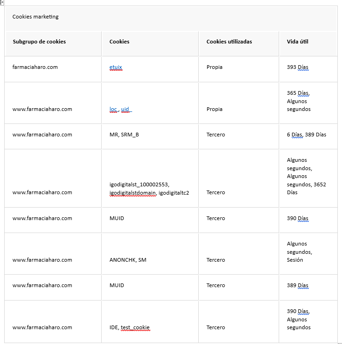This screenshot has height=344, width=342.
Task: Click the farmaciaharo.com cell in first row
Action: [x=53, y=69]
